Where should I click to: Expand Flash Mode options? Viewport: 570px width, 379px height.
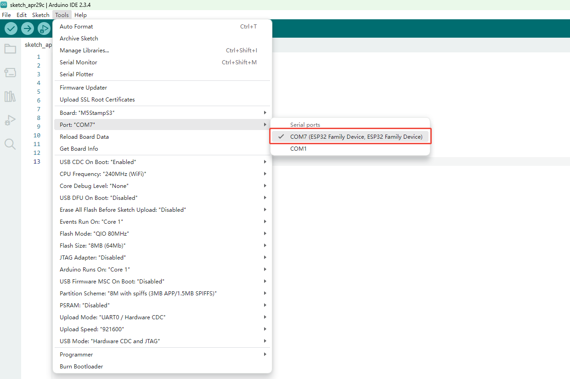click(163, 234)
